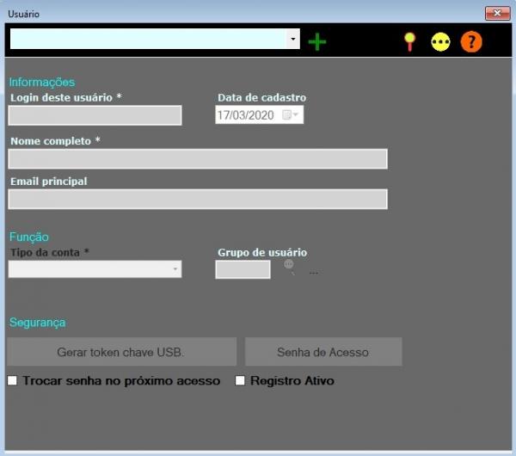Click into the Email principal field
Viewport: 516px width, 456px height.
click(x=198, y=199)
